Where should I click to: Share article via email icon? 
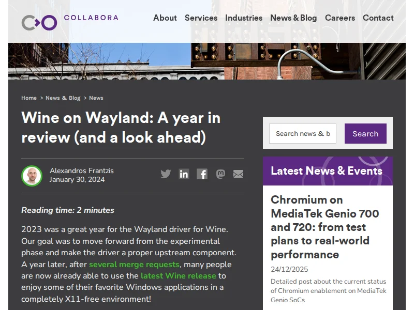(x=238, y=174)
